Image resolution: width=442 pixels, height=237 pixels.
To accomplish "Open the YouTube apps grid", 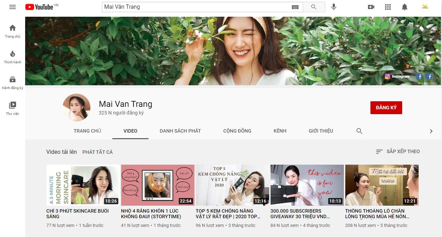I will tap(388, 7).
